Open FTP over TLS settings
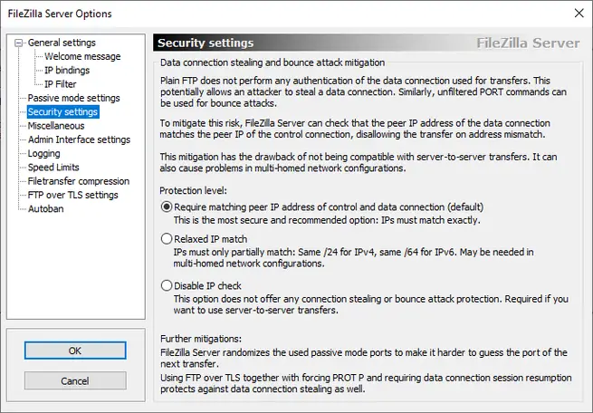The image size is (593, 413). tap(72, 195)
